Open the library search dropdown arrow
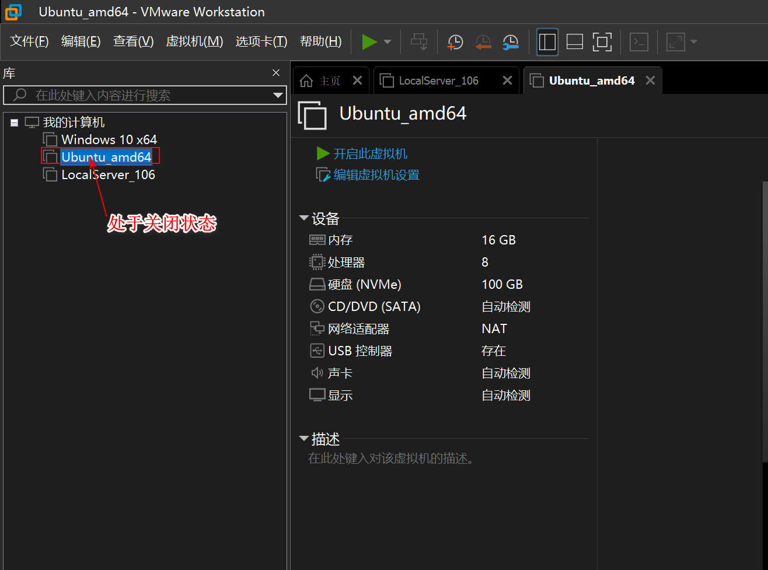768x570 pixels. pyautogui.click(x=278, y=96)
